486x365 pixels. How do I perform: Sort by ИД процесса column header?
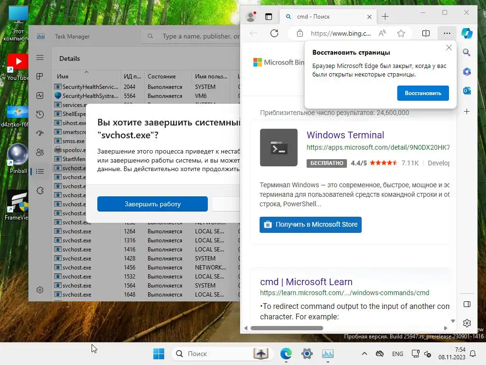[x=132, y=77]
